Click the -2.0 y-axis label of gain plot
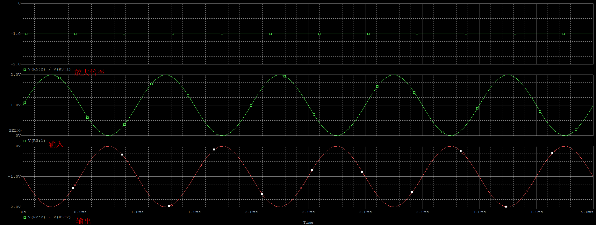Screen dimensions: 596x225 click(x=16, y=64)
